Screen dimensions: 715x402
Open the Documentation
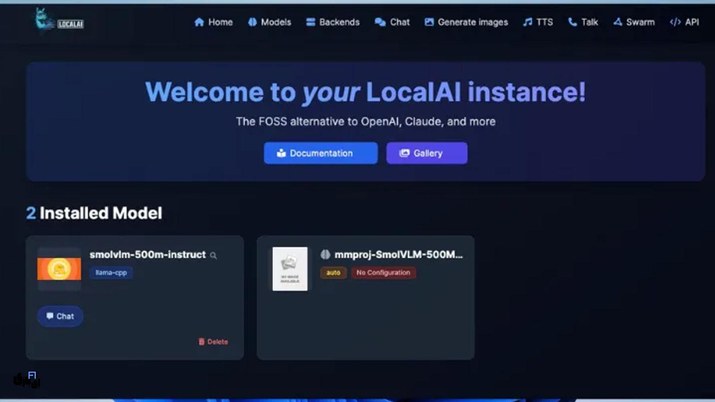click(x=320, y=153)
